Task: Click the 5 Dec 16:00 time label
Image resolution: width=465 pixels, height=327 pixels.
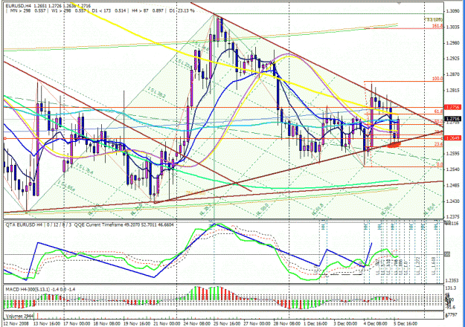Action: (x=406, y=324)
